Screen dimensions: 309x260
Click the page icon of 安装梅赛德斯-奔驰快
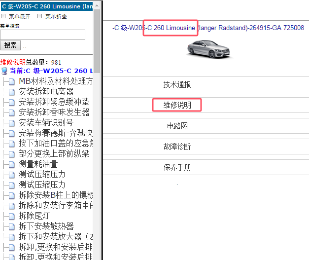pyautogui.click(x=12, y=133)
